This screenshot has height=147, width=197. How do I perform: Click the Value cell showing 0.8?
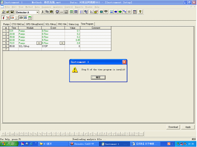tap(72, 43)
